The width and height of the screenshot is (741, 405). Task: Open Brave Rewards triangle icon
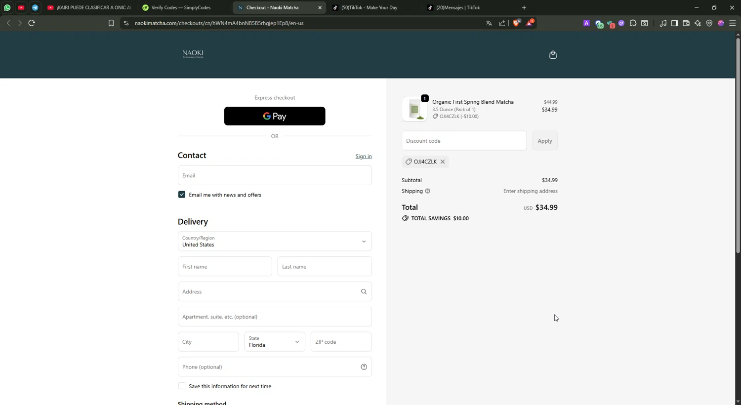(530, 23)
